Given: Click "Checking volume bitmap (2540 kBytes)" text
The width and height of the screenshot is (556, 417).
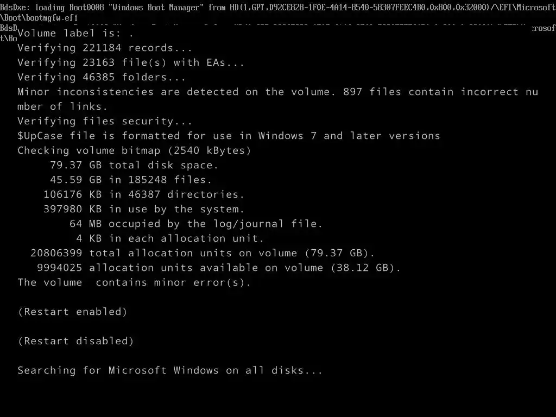Looking at the screenshot, I should [x=134, y=150].
